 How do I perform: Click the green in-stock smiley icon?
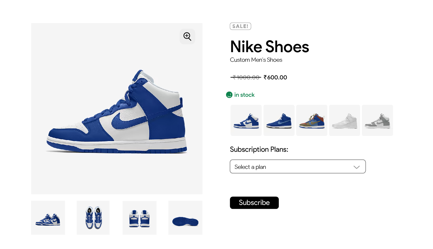tap(229, 95)
